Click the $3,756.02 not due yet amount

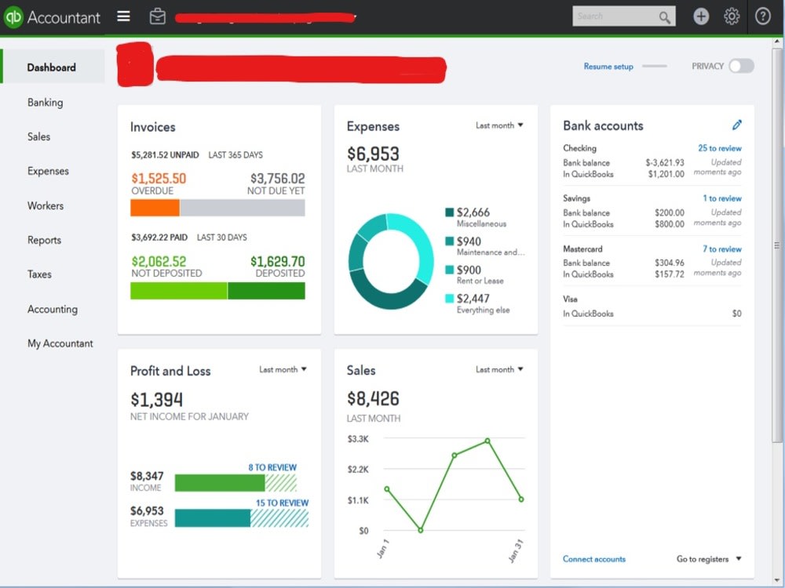click(x=277, y=179)
